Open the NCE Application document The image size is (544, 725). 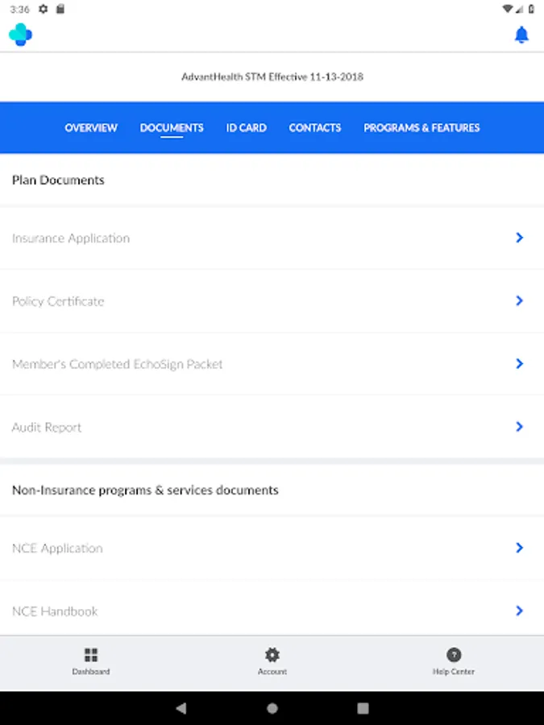click(57, 548)
